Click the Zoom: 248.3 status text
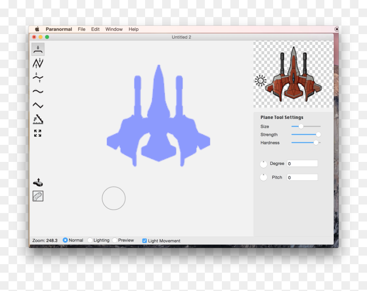 [x=45, y=241]
